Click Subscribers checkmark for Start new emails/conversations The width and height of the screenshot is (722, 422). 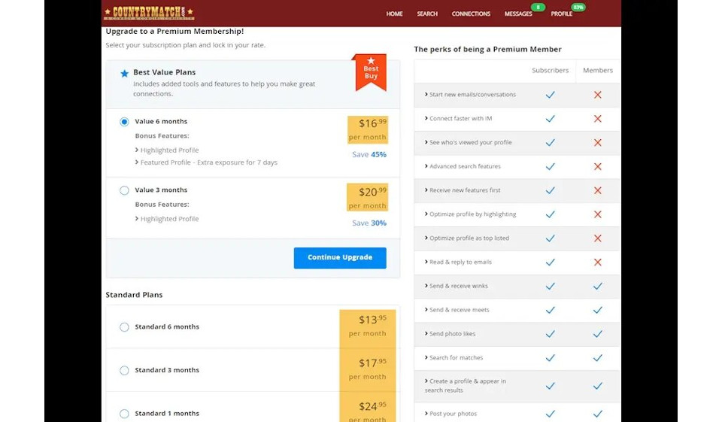(550, 95)
